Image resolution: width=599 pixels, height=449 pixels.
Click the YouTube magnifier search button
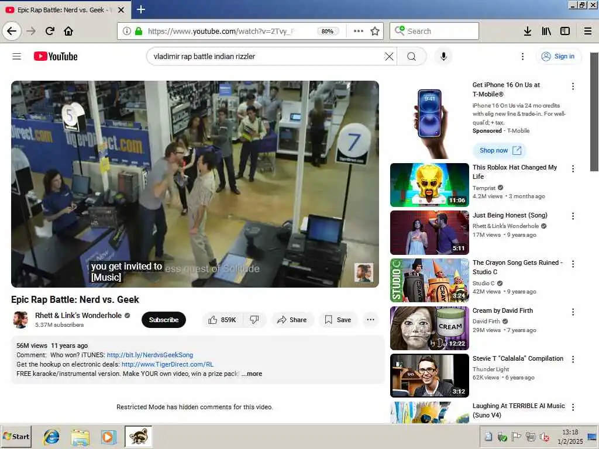coord(411,57)
